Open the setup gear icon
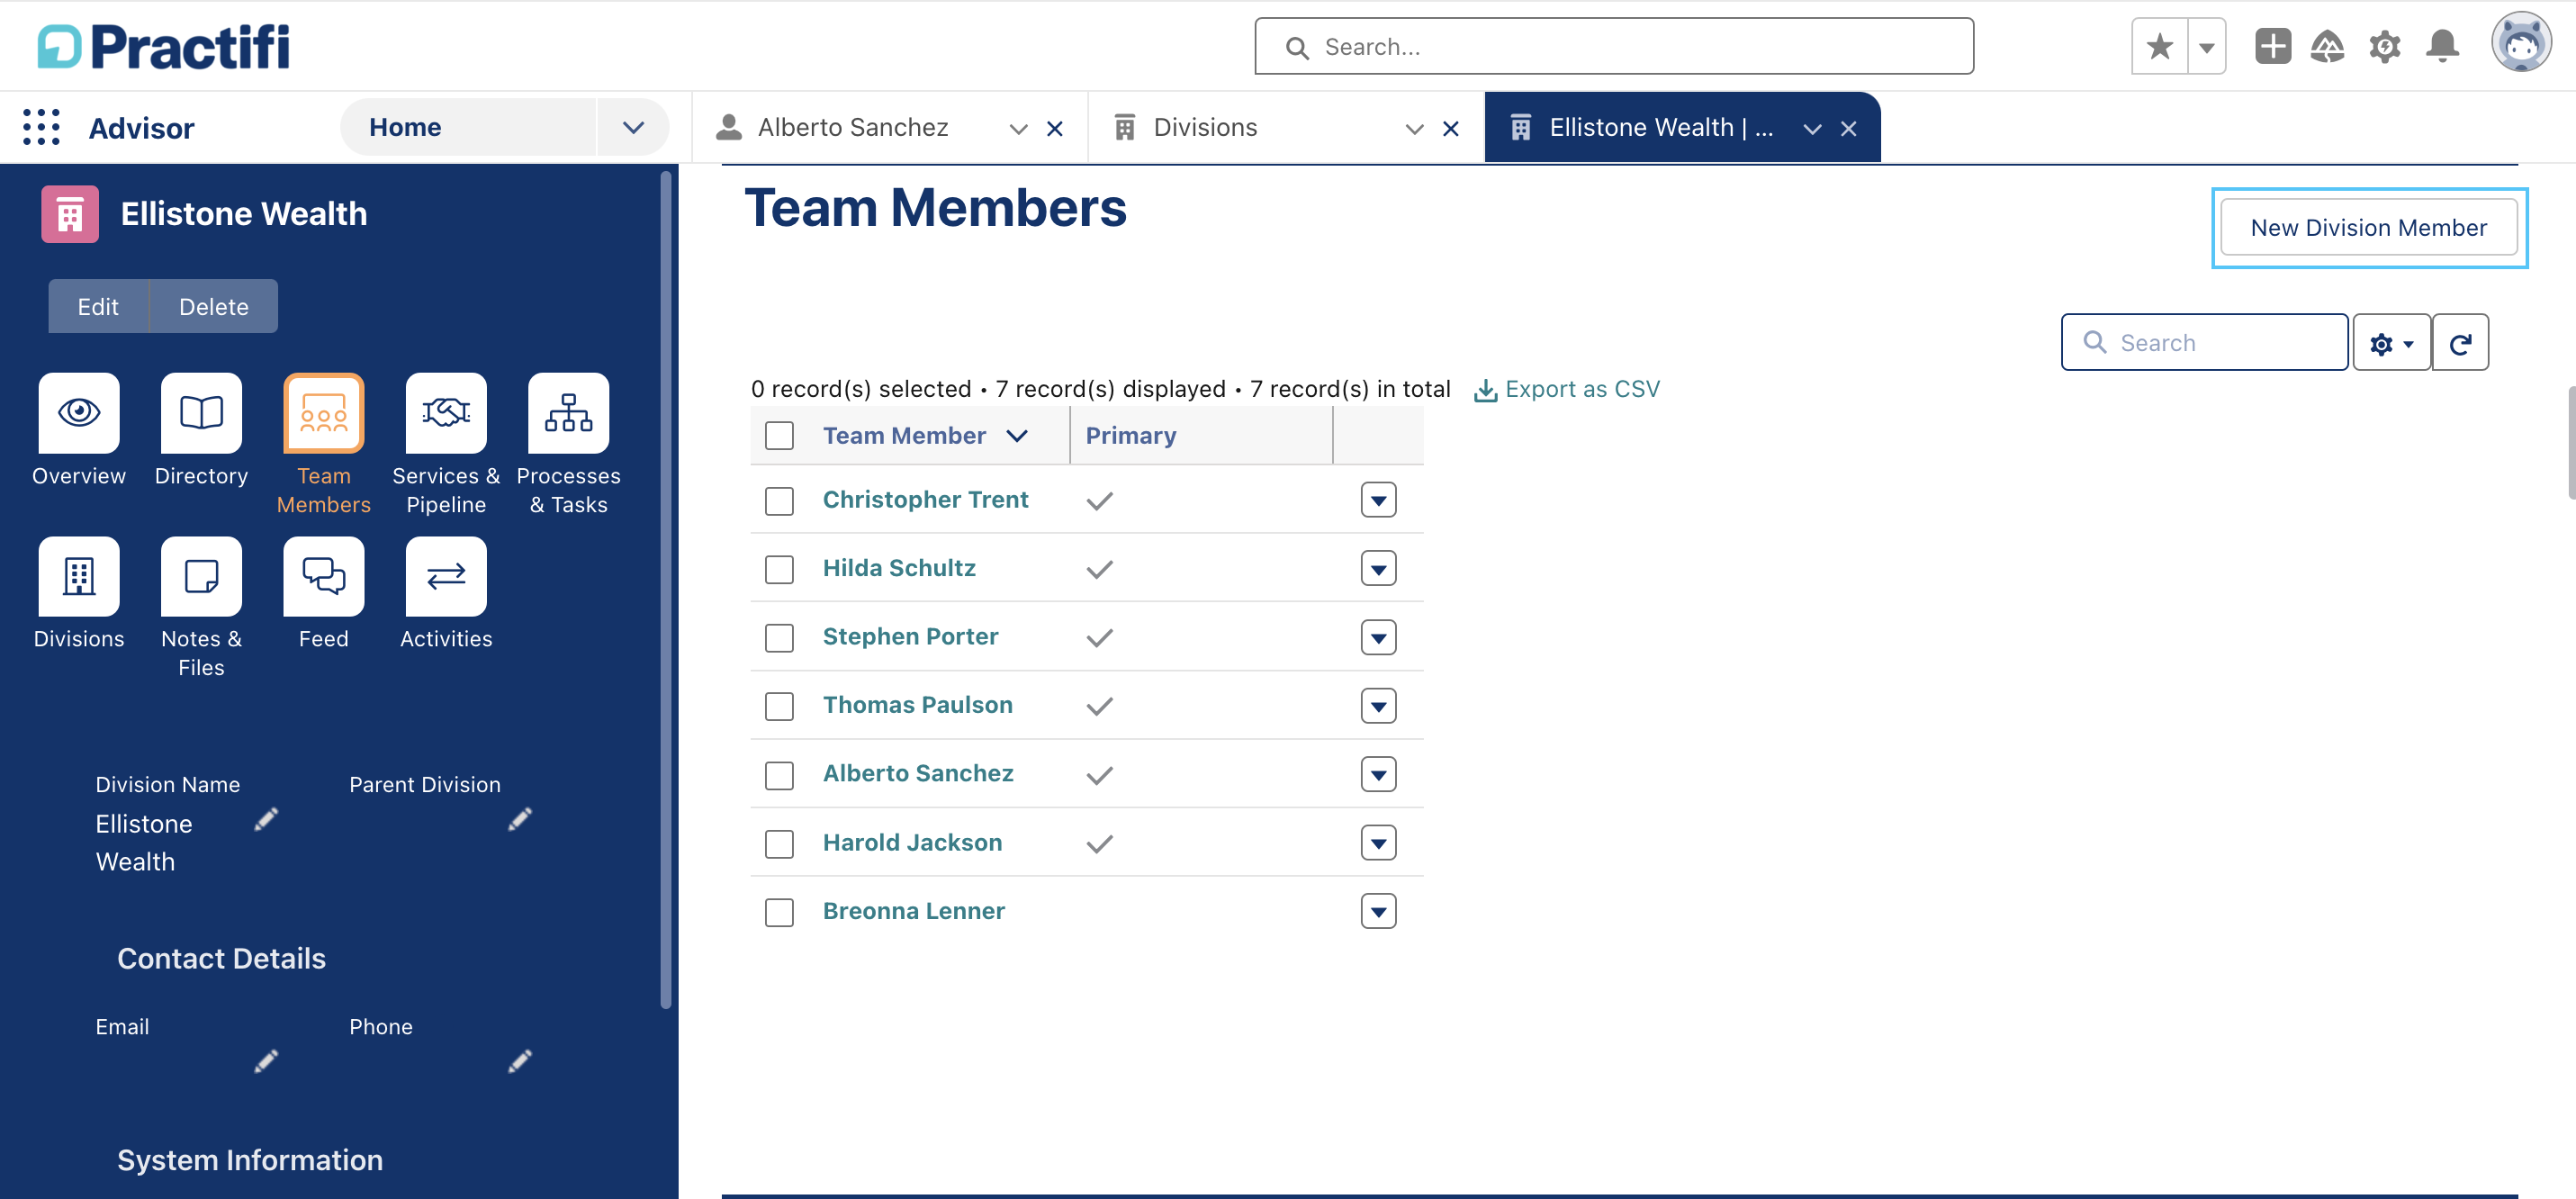The width and height of the screenshot is (2576, 1199). (x=2384, y=46)
